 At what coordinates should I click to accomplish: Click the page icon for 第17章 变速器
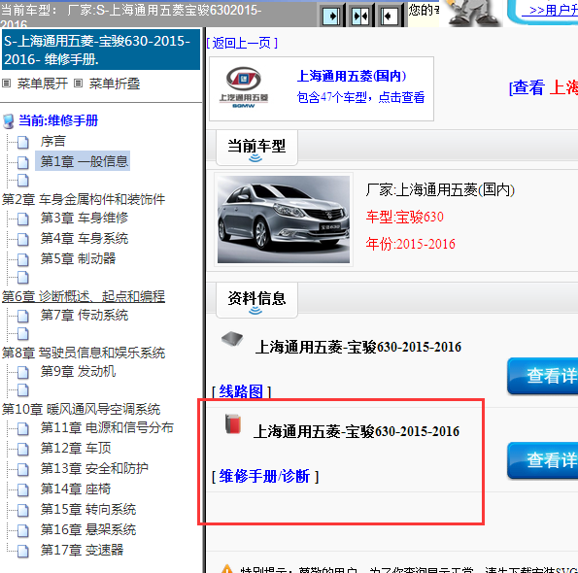click(x=23, y=551)
